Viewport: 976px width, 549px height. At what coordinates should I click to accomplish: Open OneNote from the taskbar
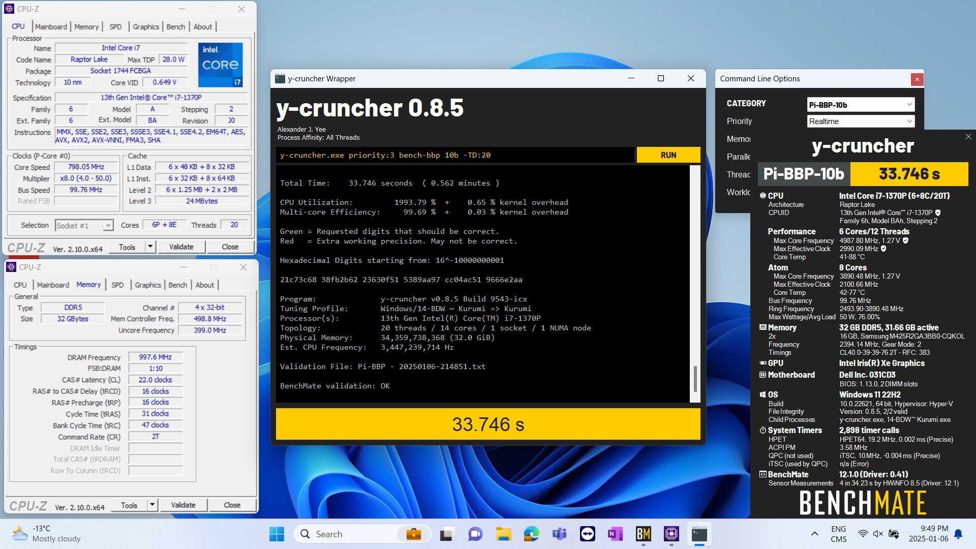click(x=615, y=534)
